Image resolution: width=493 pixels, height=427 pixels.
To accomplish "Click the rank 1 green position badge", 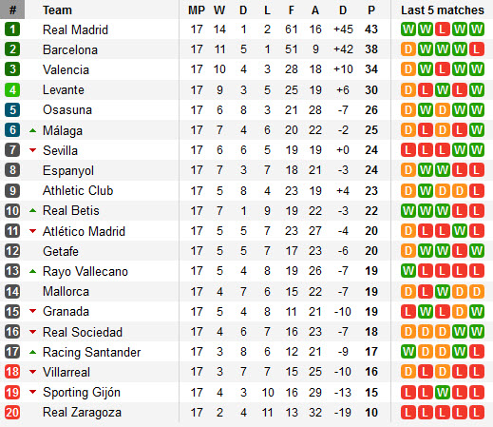I will click(x=12, y=29).
